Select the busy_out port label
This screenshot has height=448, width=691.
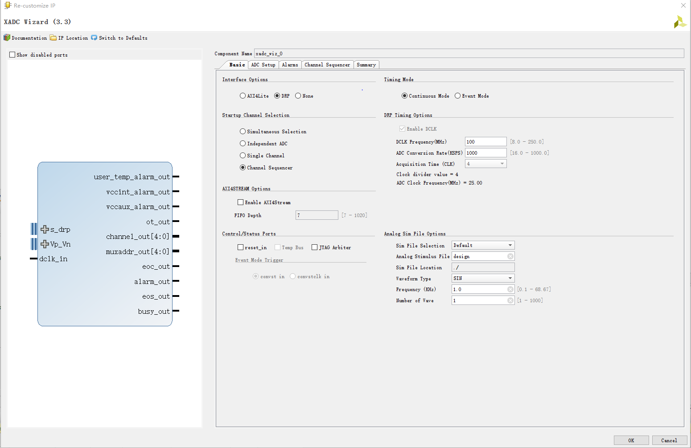tap(154, 312)
